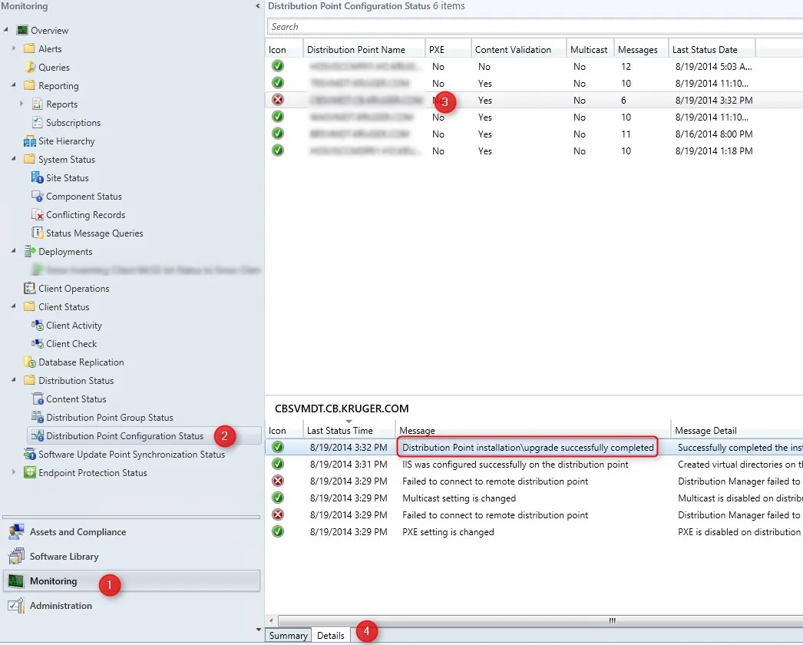Expand the Reports tree node

pyautogui.click(x=21, y=104)
